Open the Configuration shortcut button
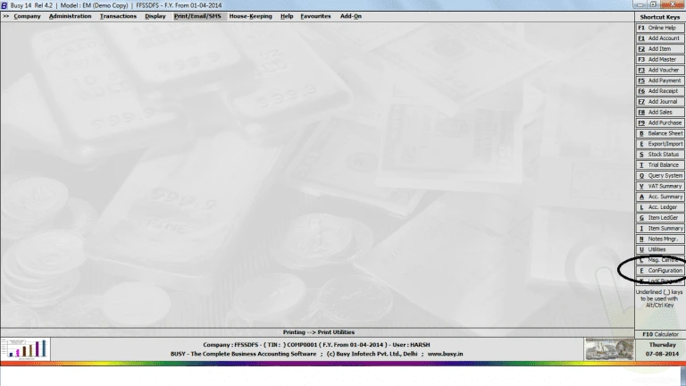This screenshot has width=686, height=386. click(660, 271)
